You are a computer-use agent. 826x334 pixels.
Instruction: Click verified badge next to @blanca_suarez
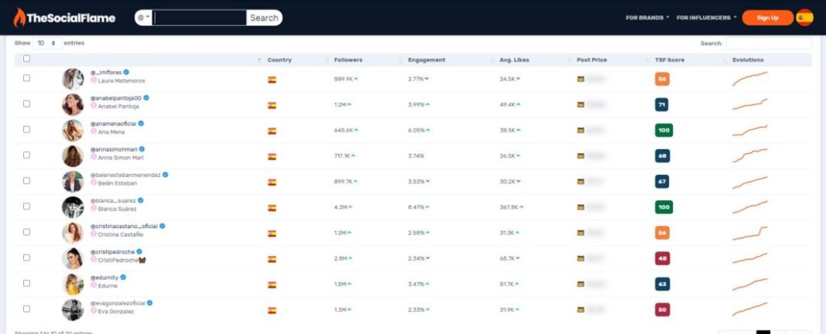141,200
